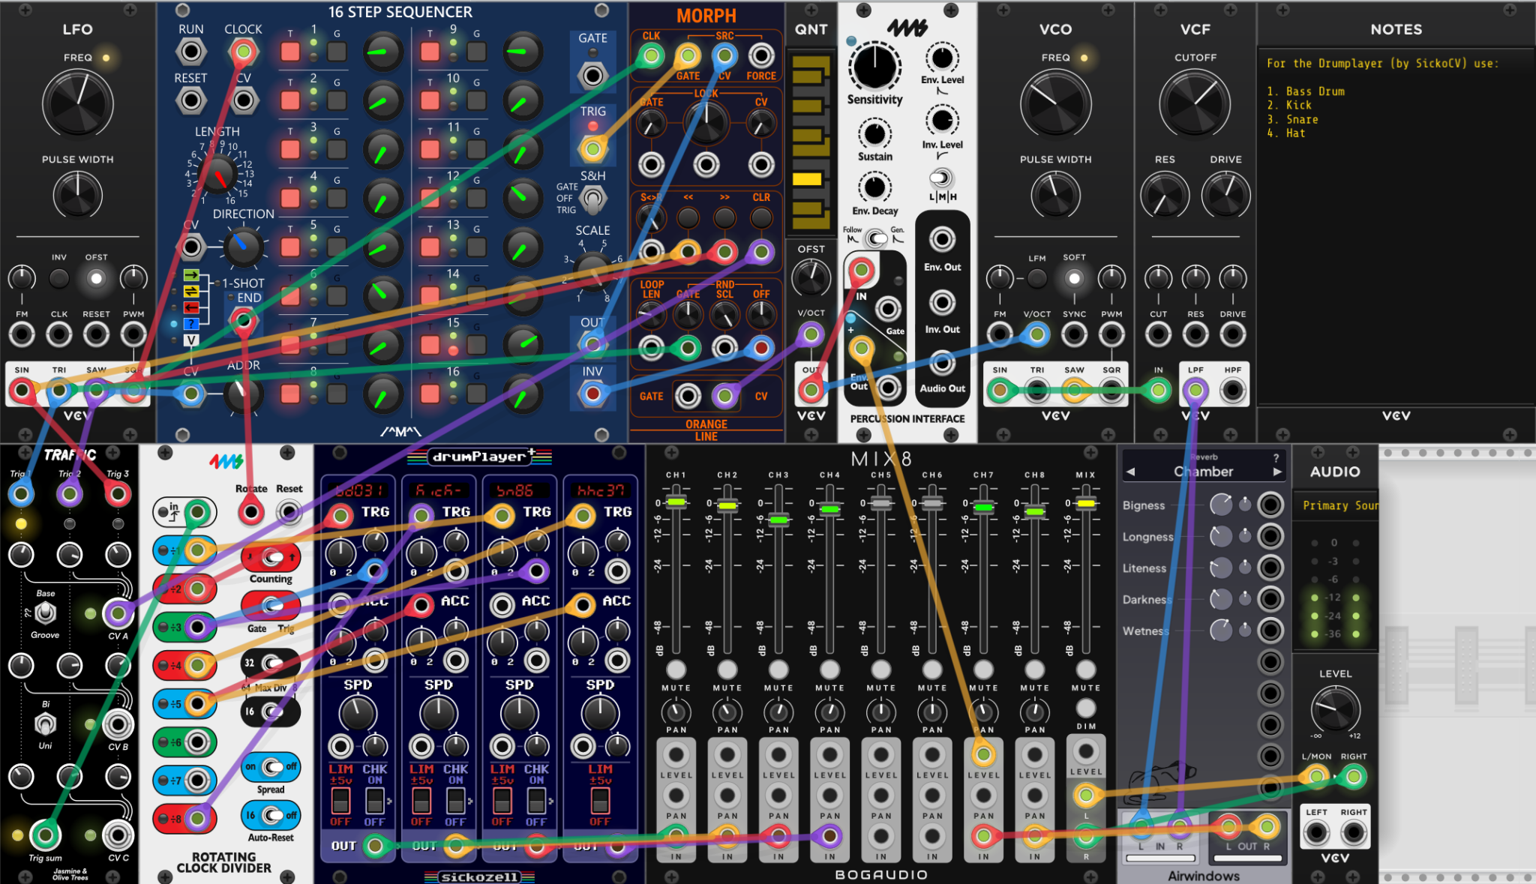Viewport: 1536px width, 884px height.
Task: Mute the MIX master channel
Action: pos(1085,668)
